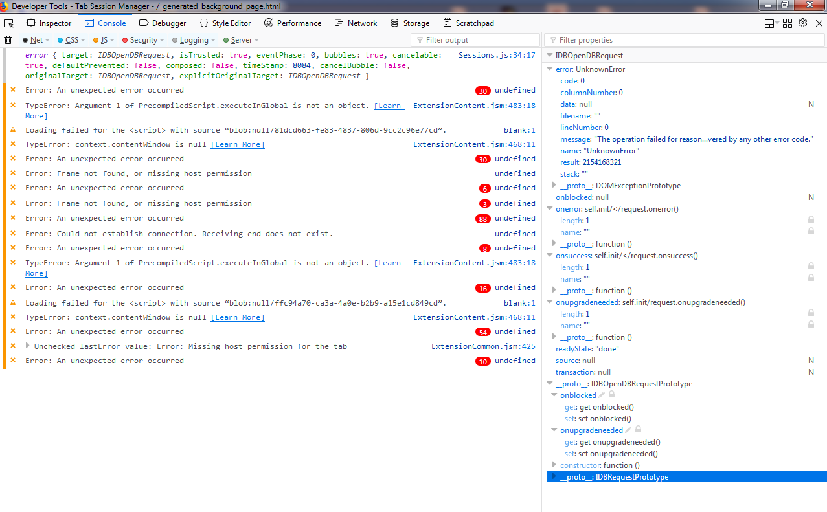This screenshot has height=512, width=827.
Task: Expand the 'Unchecked lastError value' message
Action: click(28, 346)
